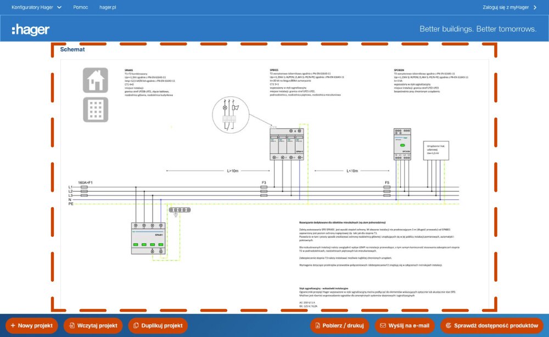The width and height of the screenshot is (549, 337).
Task: Click the SPN415 surge arrester device symbol
Action: (287, 144)
